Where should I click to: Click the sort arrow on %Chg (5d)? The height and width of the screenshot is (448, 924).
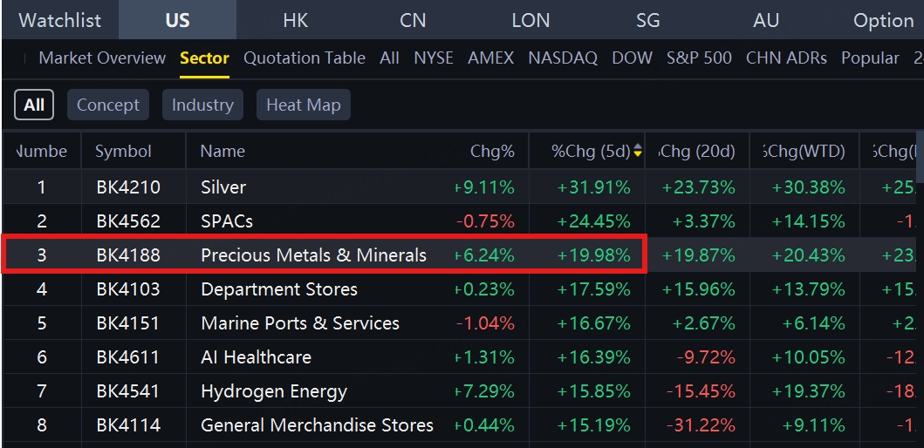pyautogui.click(x=638, y=152)
